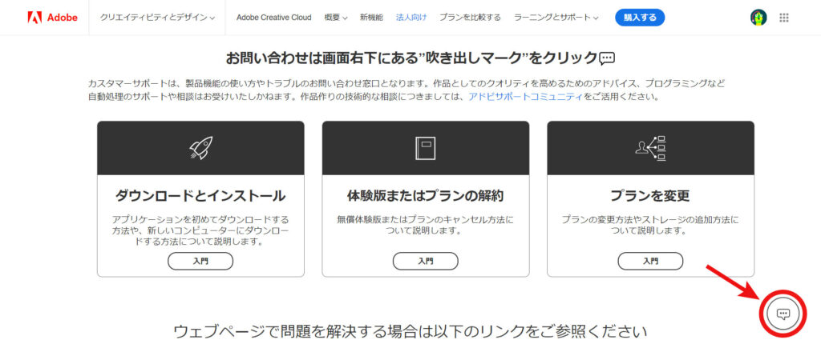The width and height of the screenshot is (821, 356).
Task: Expand クリエイティビティとデザイン dropdown
Action: coord(158,18)
